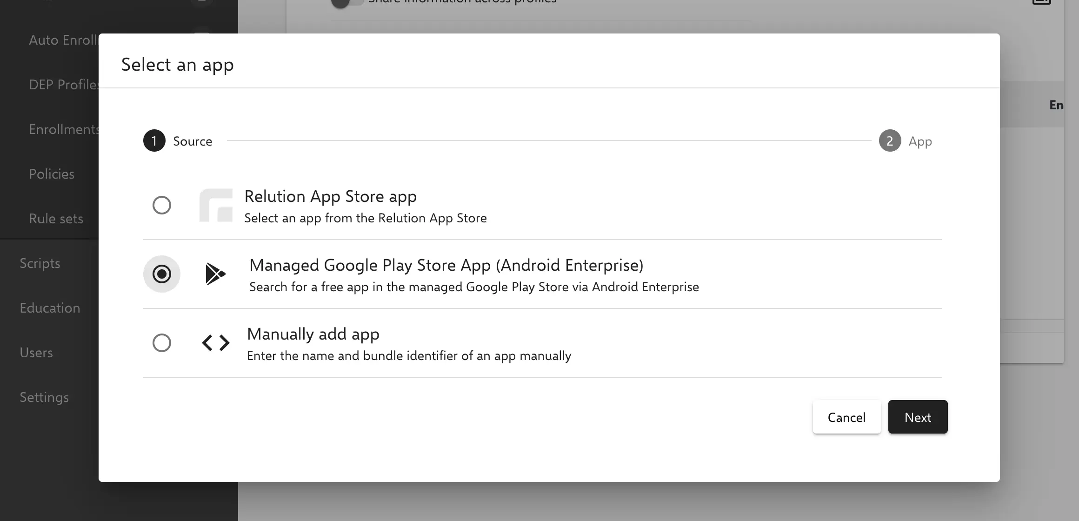
Task: Click 'Select an app from the Relution App Store' text
Action: click(366, 218)
